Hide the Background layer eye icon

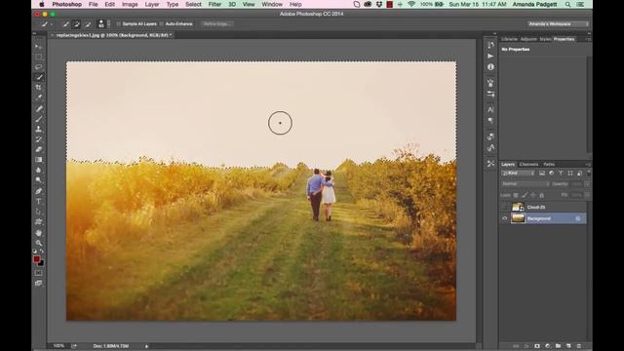tap(505, 218)
